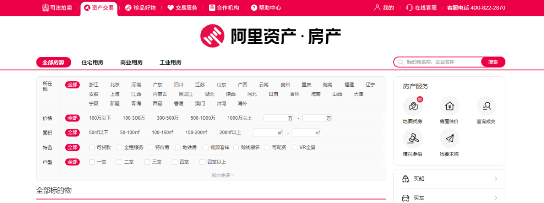The image size is (544, 203).
Task: Select 全部 in the 特色 row
Action: point(73,147)
